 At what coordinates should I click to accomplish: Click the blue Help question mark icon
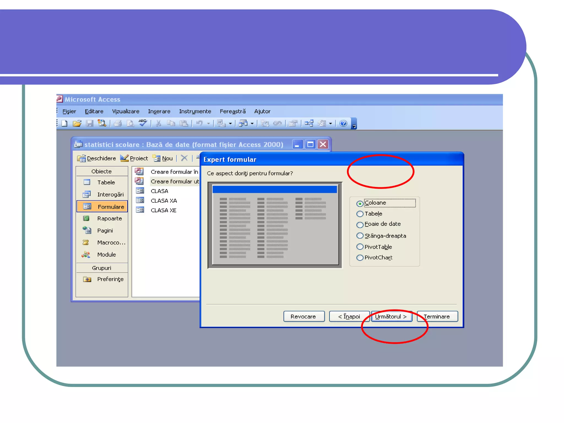tap(343, 123)
